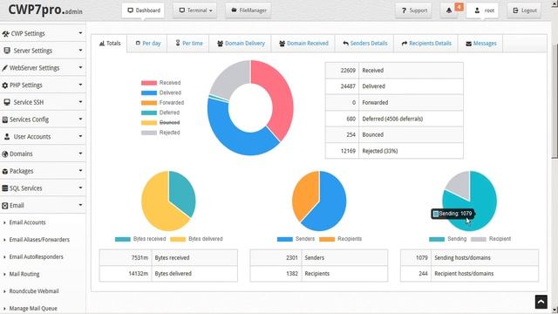Expand User Accounts menu arrow
Screen dimensions: 558x314
click(x=80, y=136)
